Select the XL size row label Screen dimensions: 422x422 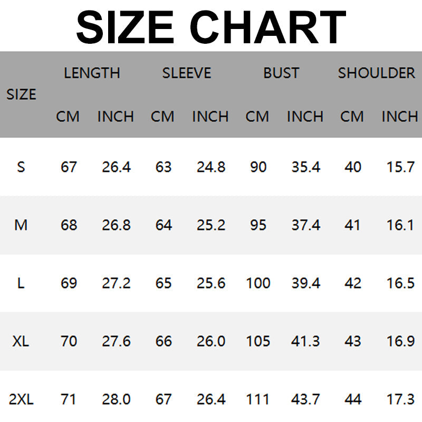(21, 341)
